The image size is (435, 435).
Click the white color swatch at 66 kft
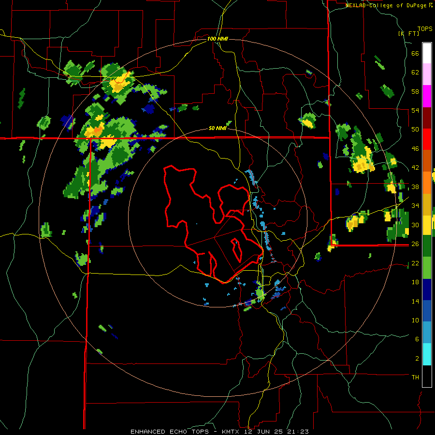pyautogui.click(x=427, y=53)
